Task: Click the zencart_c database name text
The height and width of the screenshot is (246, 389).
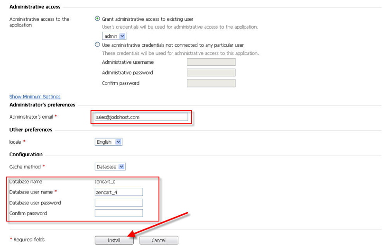Action: 105,182
